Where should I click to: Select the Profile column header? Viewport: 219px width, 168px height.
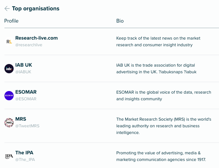[11, 21]
